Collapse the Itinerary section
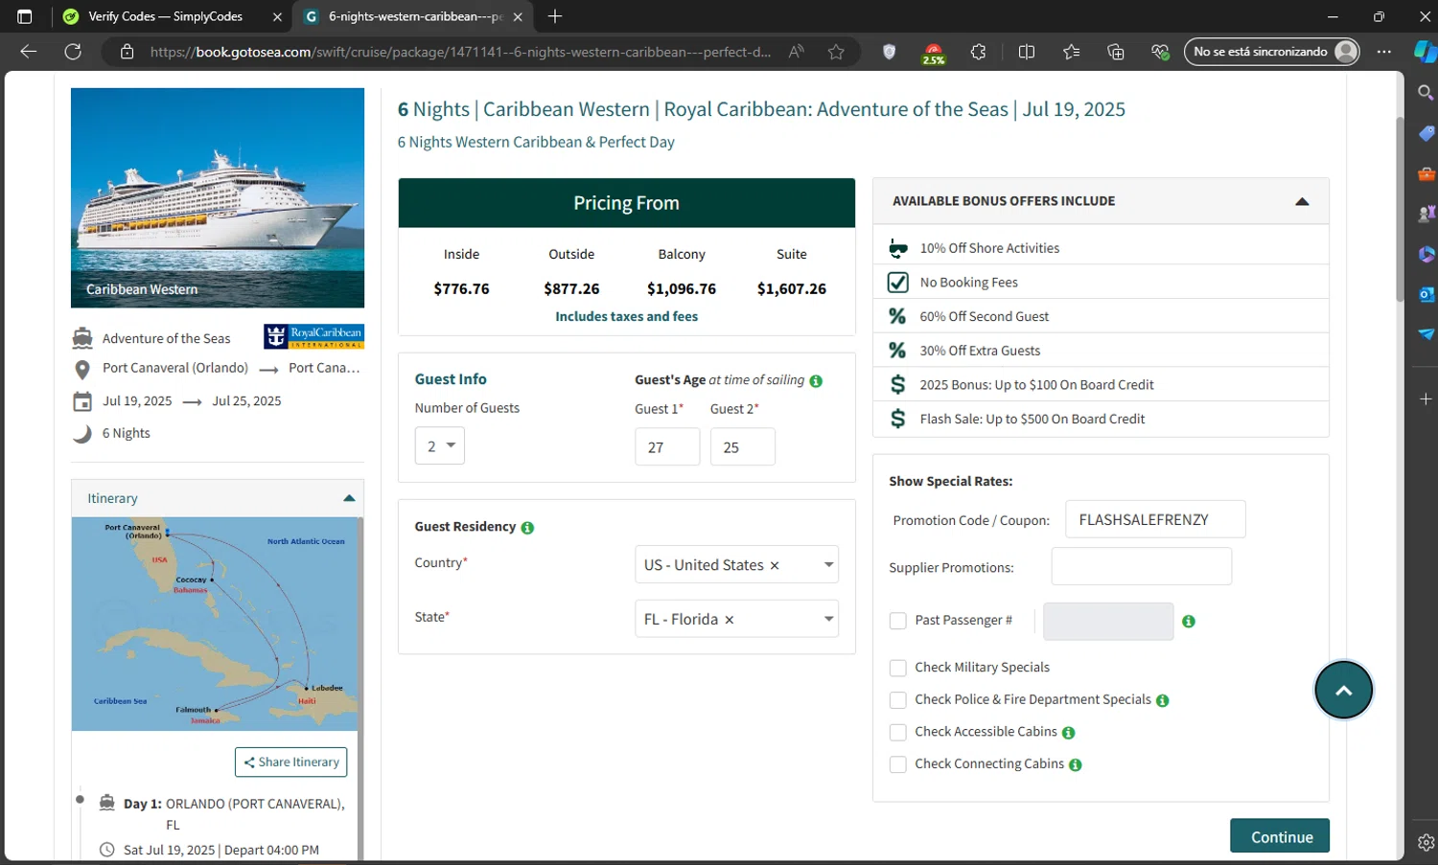 pos(349,498)
